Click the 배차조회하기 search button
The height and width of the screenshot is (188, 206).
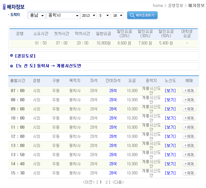tap(142, 15)
